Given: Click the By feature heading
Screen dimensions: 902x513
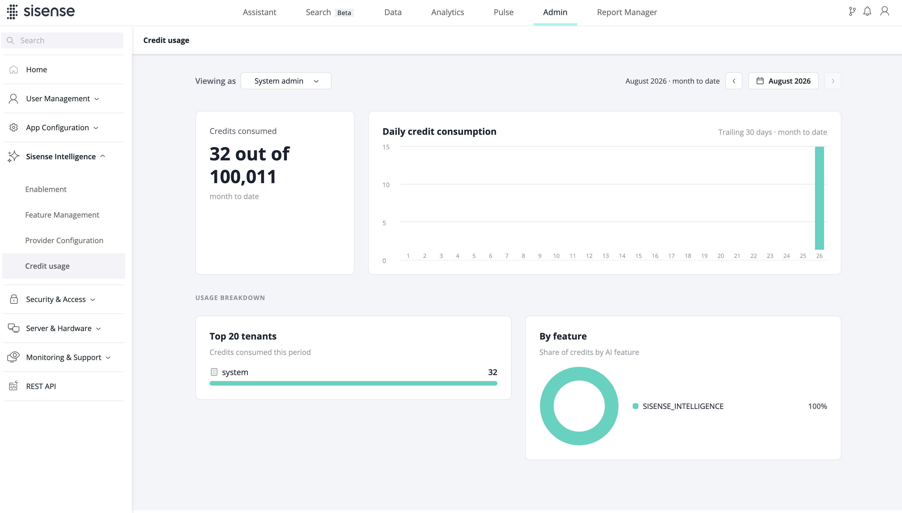Looking at the screenshot, I should [563, 336].
